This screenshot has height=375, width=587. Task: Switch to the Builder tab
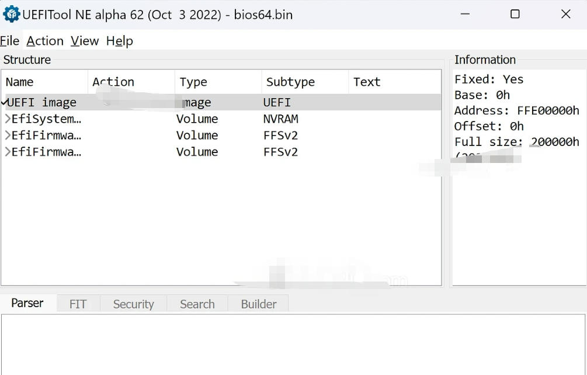258,304
